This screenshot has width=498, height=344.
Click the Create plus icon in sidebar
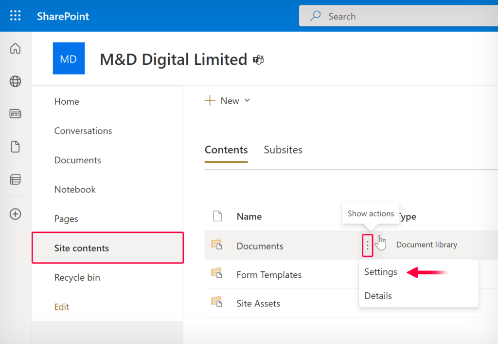pyautogui.click(x=15, y=214)
